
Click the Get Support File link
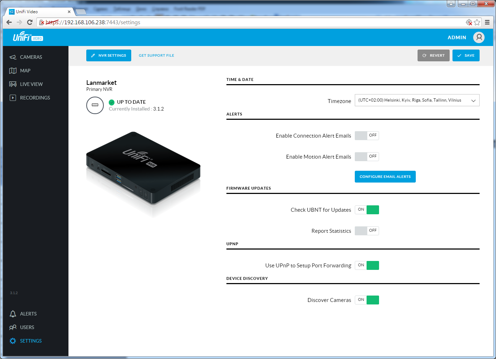[x=156, y=56]
